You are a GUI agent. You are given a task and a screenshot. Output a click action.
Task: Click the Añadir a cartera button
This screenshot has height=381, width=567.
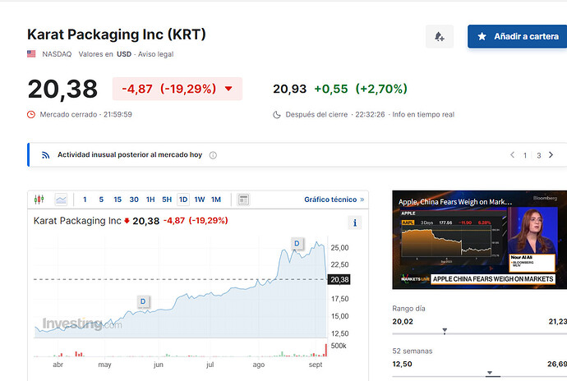click(x=517, y=37)
